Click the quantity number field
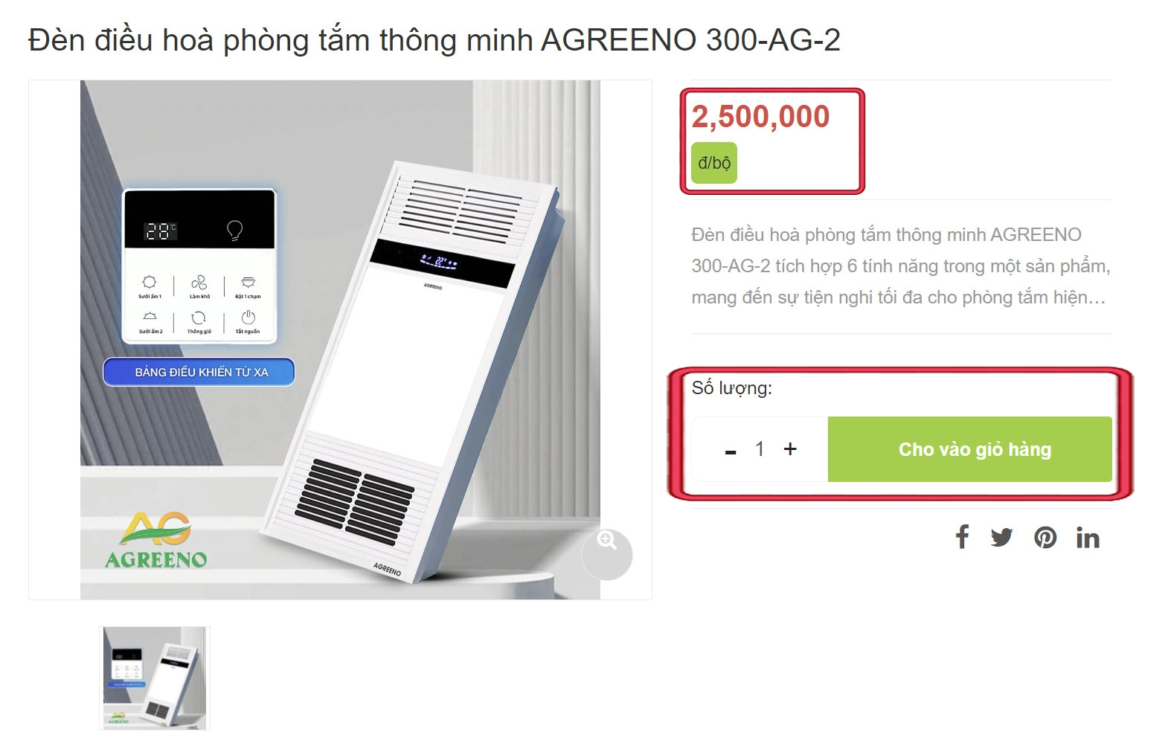The width and height of the screenshot is (1168, 746). 760,448
